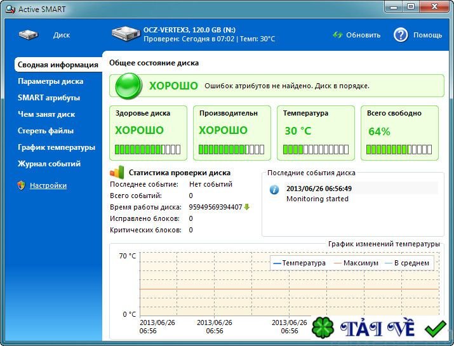Click the Производительн progress bar
The width and height of the screenshot is (454, 346).
click(x=231, y=149)
